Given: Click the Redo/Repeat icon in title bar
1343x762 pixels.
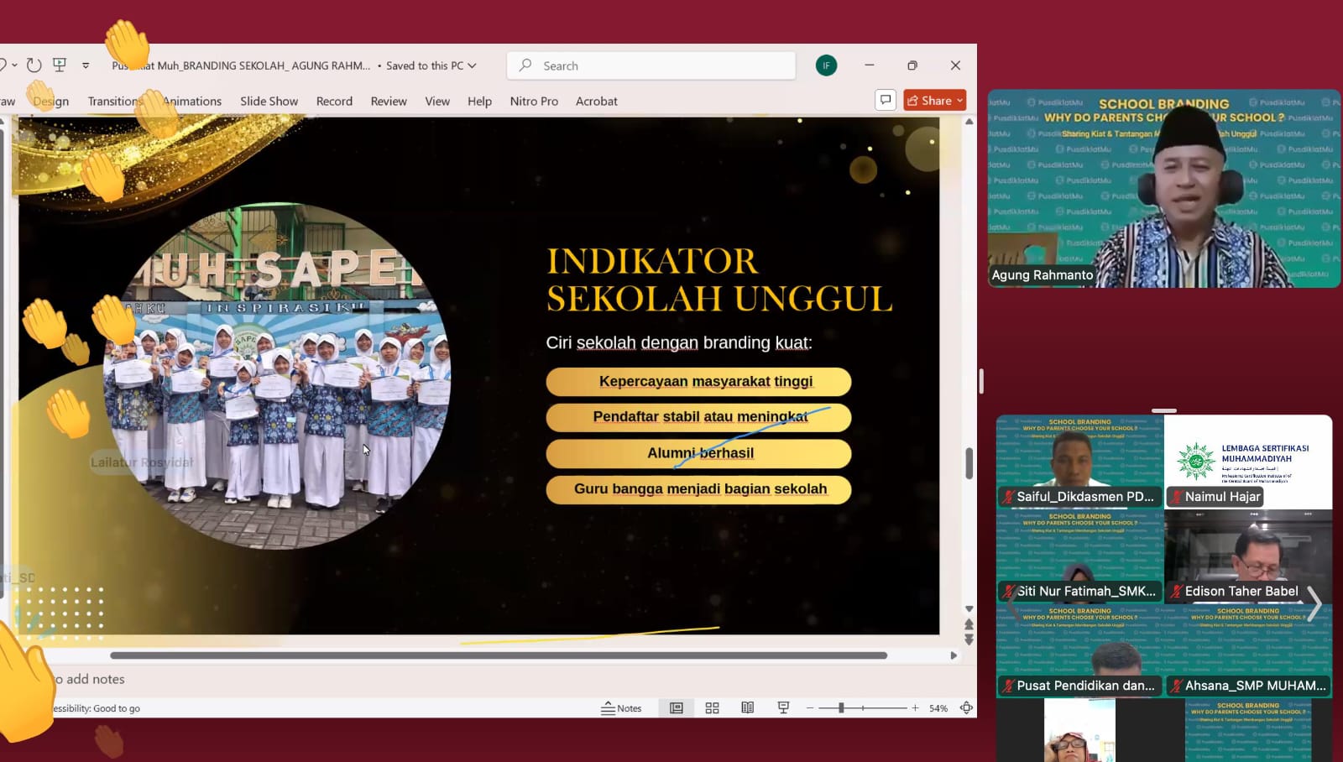Looking at the screenshot, I should pos(34,65).
